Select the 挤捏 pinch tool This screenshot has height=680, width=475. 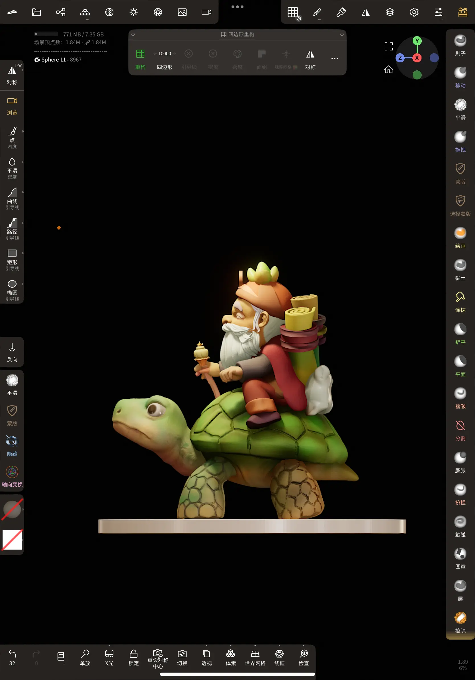[460, 495]
